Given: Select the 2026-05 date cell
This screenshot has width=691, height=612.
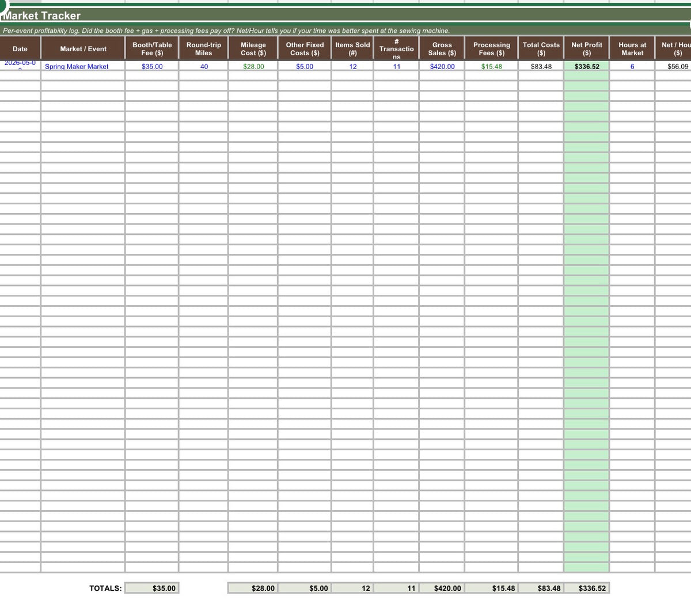Looking at the screenshot, I should point(20,66).
